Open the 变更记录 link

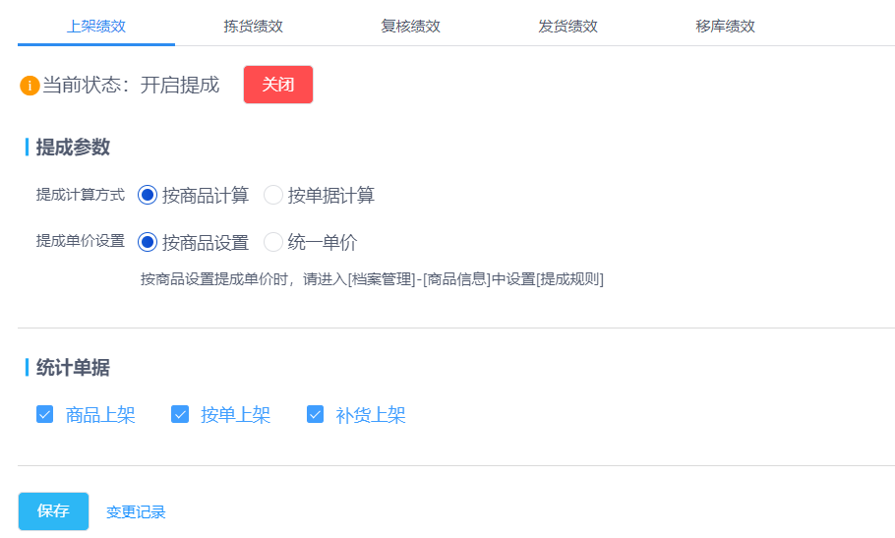click(136, 511)
